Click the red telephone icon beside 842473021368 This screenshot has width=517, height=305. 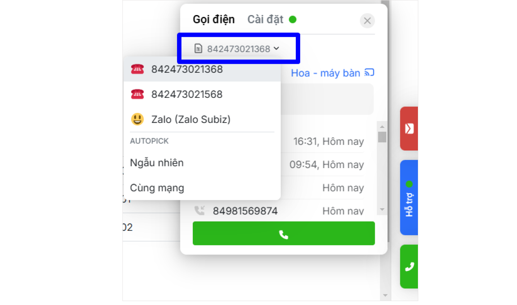tap(137, 69)
